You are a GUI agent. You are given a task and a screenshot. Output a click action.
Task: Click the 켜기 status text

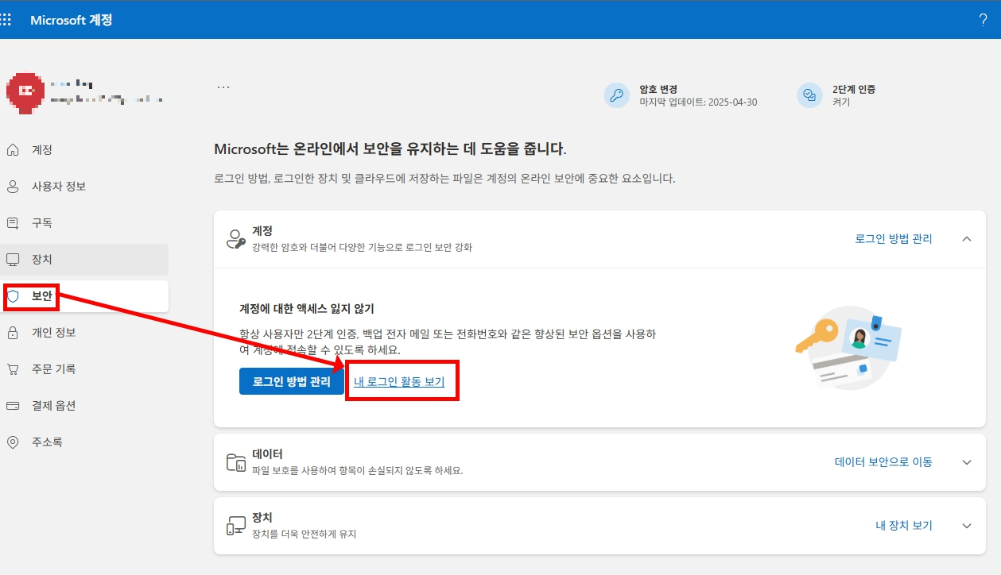tap(841, 102)
